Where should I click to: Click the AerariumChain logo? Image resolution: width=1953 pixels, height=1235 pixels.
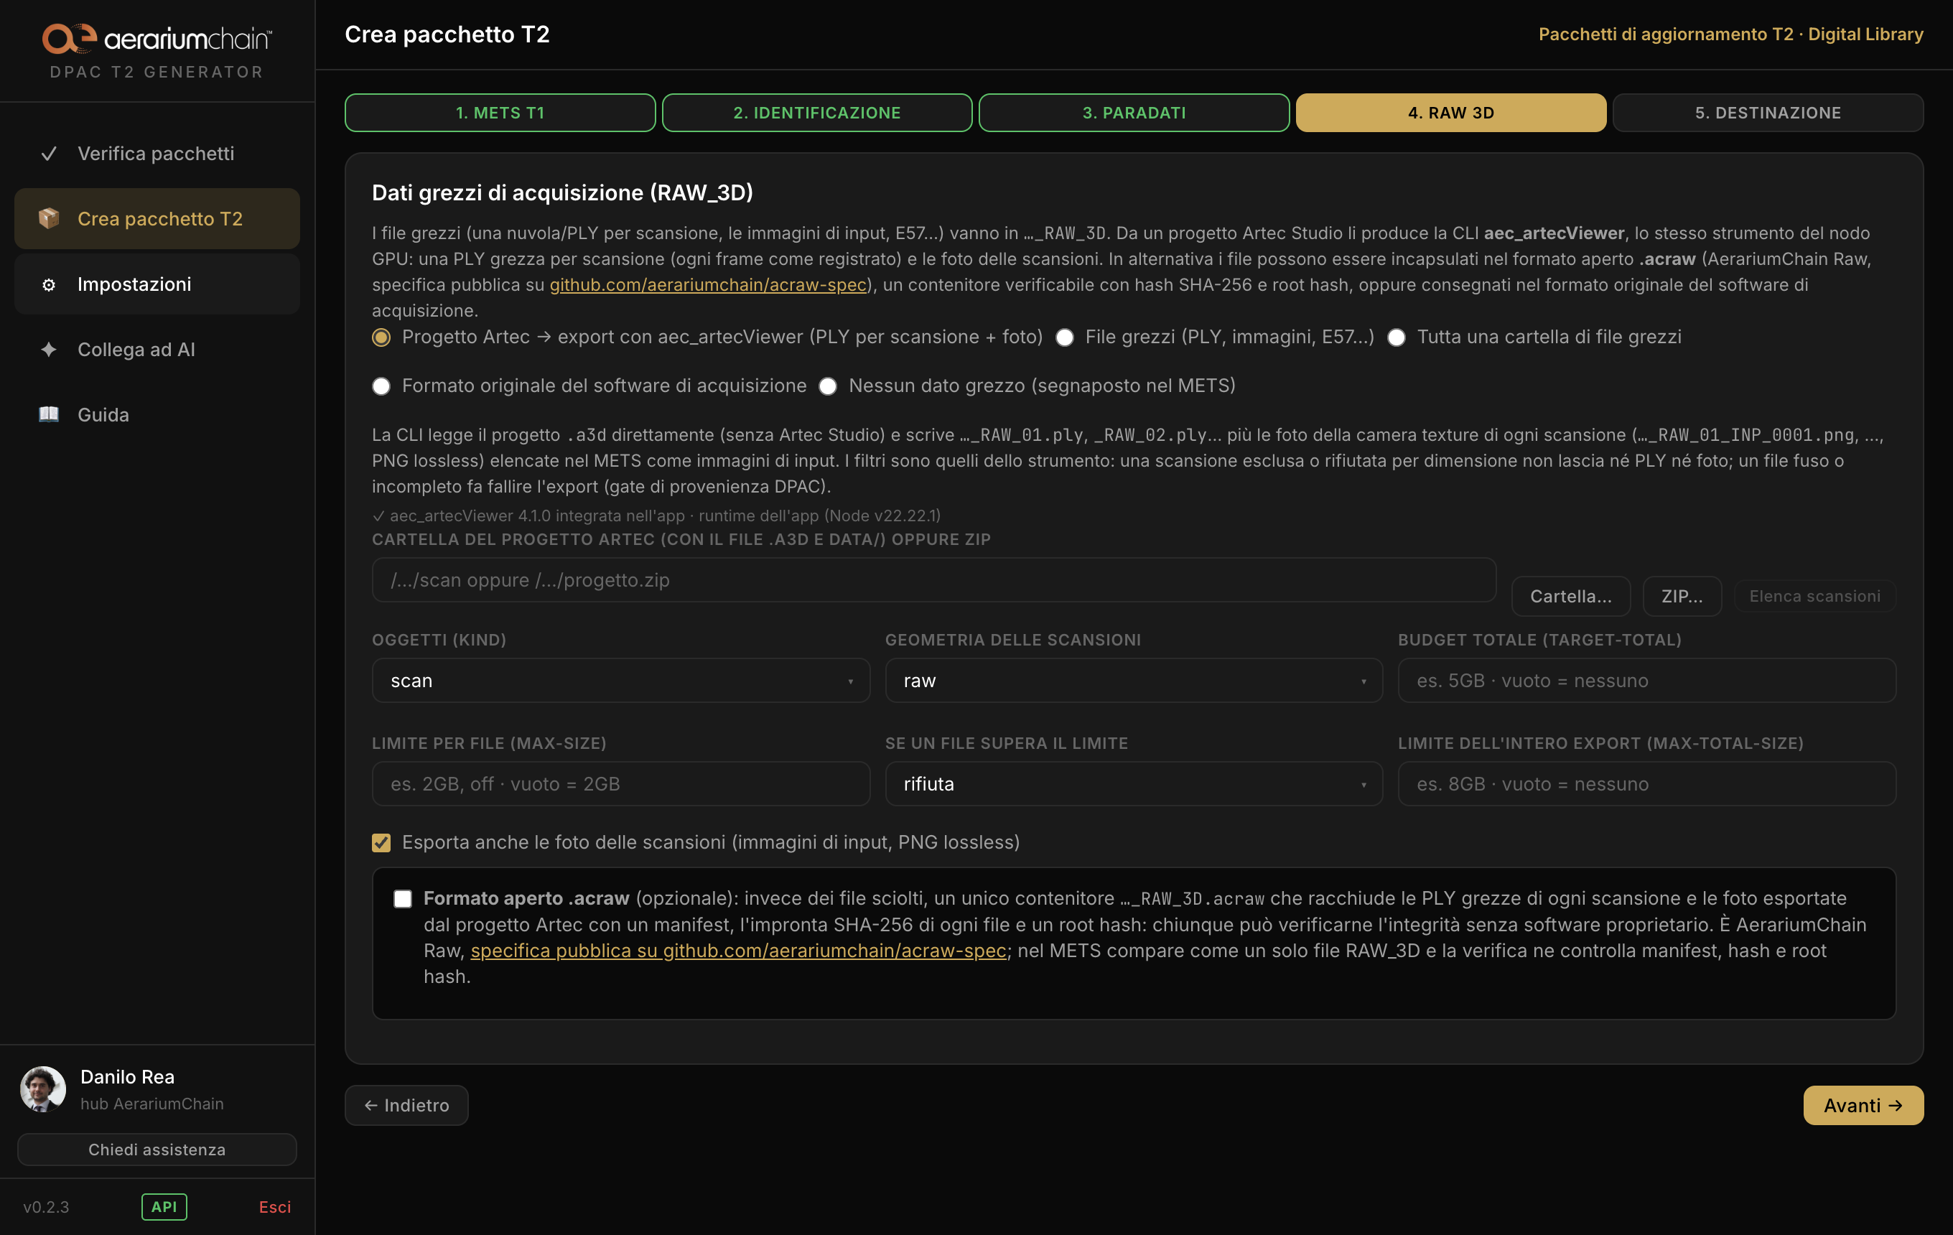tap(157, 38)
